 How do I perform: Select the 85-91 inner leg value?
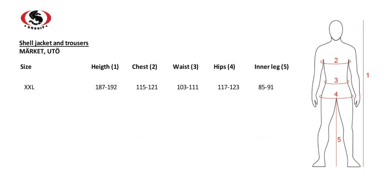(x=266, y=87)
